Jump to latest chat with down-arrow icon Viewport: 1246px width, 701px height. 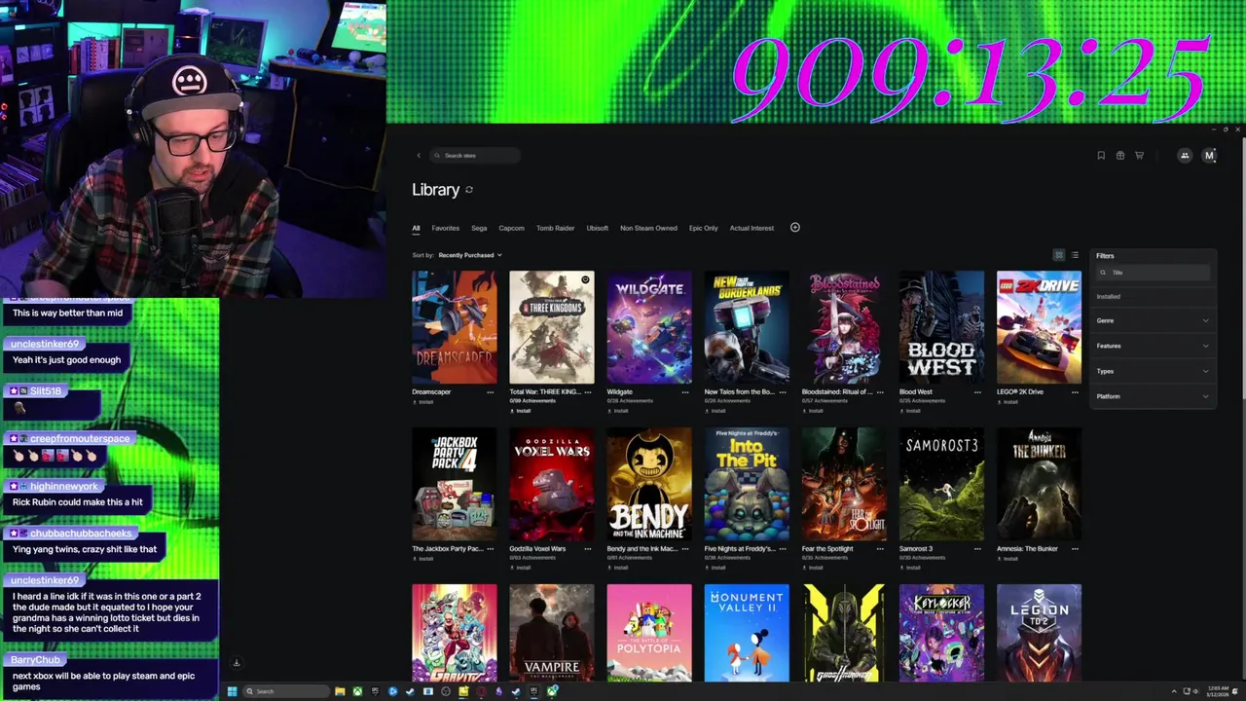click(x=236, y=663)
